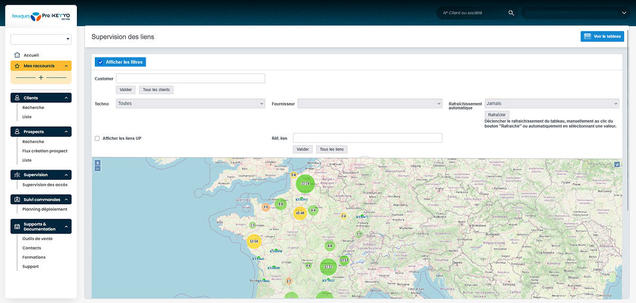Open the 3/5 orange cluster on map
Screen dimensions: 636x303
click(265, 207)
